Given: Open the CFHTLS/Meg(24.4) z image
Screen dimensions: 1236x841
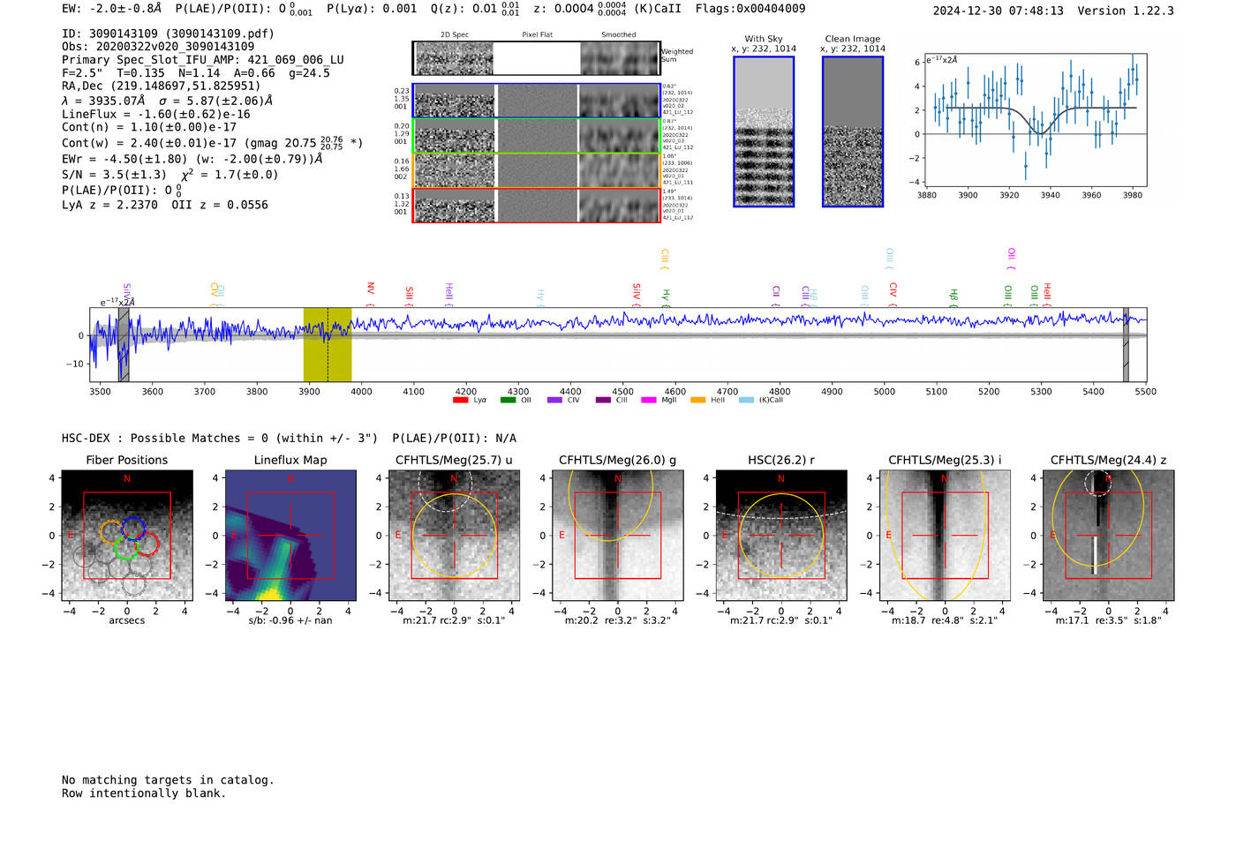Looking at the screenshot, I should pos(1108,535).
